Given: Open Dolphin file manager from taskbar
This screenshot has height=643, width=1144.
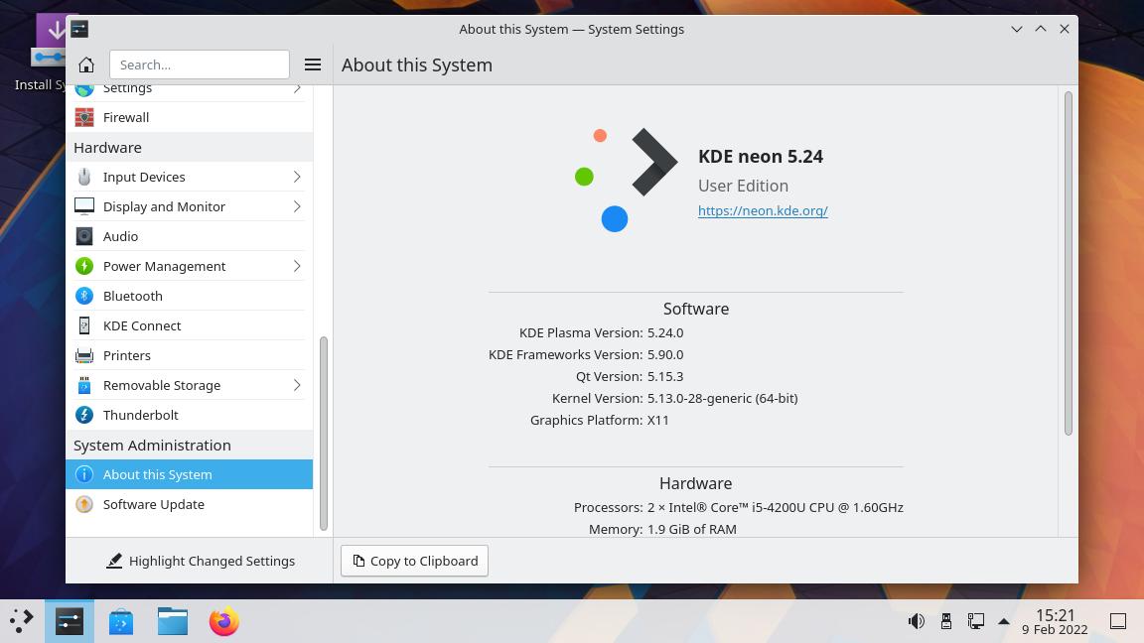Looking at the screenshot, I should [x=173, y=621].
